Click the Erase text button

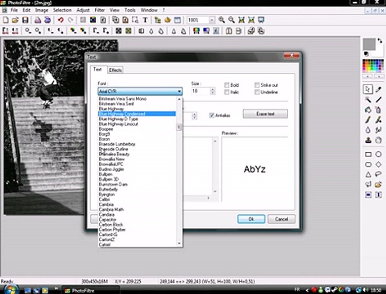pyautogui.click(x=265, y=114)
